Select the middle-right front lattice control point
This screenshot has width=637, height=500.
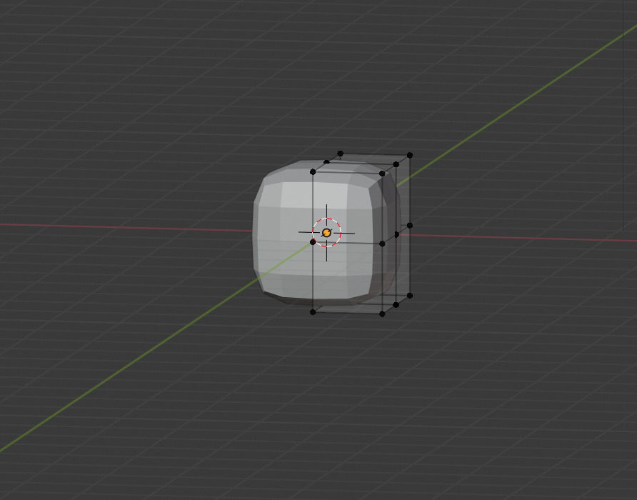click(x=382, y=244)
